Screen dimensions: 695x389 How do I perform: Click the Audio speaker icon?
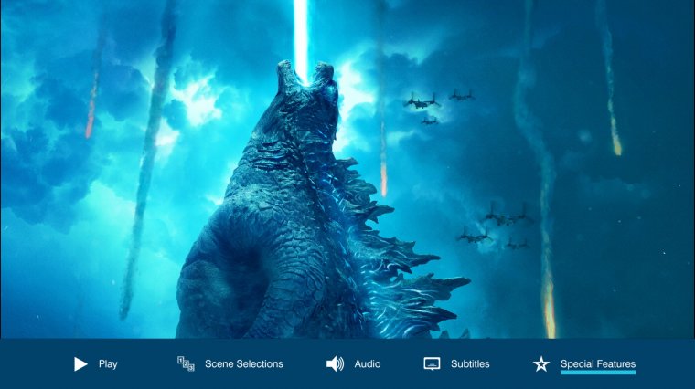tap(335, 364)
